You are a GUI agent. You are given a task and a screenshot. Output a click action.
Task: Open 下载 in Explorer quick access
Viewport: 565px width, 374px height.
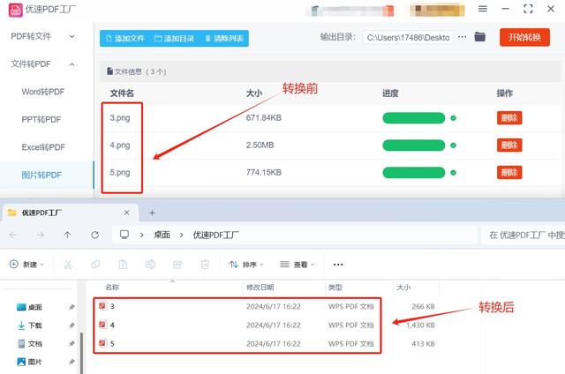click(29, 325)
